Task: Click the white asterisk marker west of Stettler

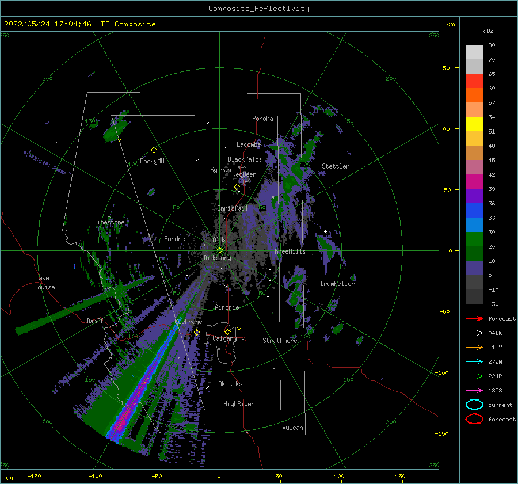Action: (x=273, y=197)
